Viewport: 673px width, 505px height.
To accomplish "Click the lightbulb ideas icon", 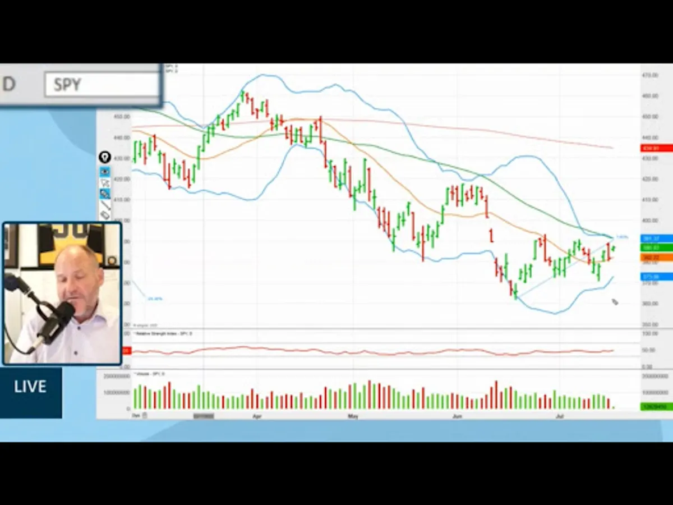I will [104, 158].
